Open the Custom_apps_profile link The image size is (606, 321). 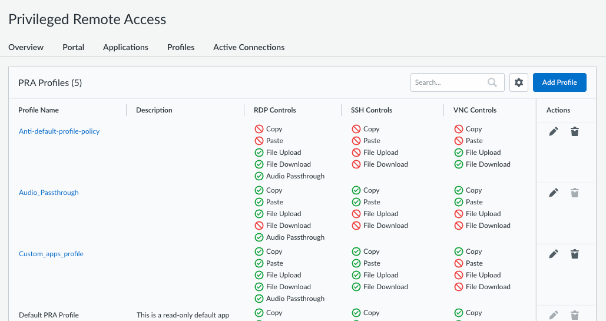pos(51,254)
